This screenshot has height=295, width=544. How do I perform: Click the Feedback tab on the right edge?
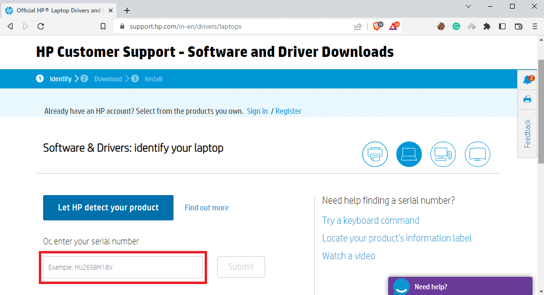tap(527, 133)
